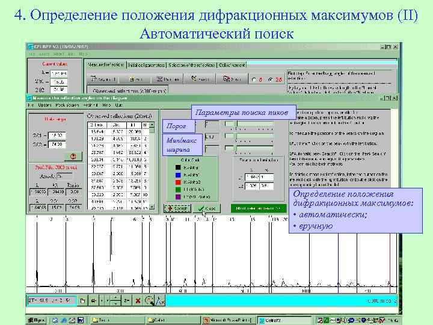This screenshot has height=325, width=433.
Task: Click reflections table scrollbar up arrow
Action: (x=152, y=125)
